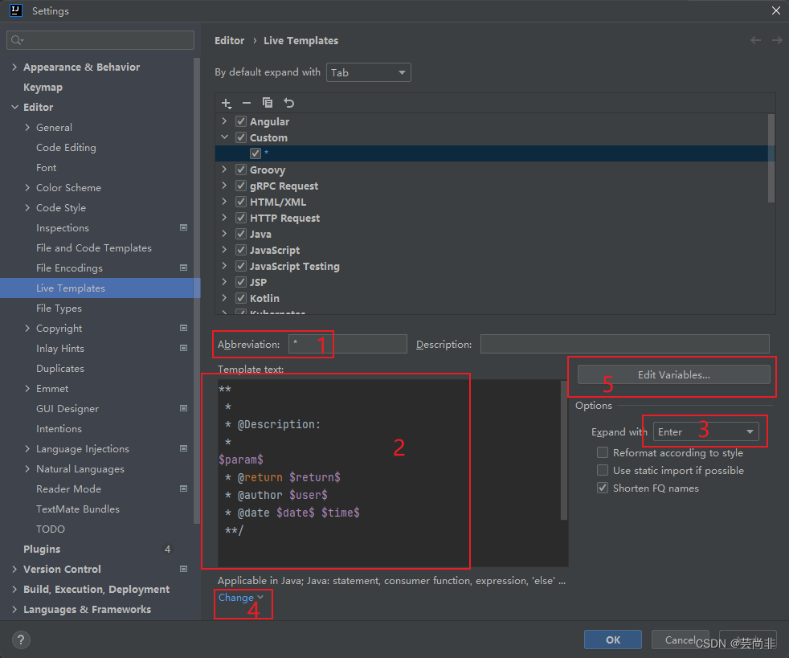Viewport: 789px width, 658px height.
Task: Click the Change applicable contexts link
Action: (x=240, y=598)
